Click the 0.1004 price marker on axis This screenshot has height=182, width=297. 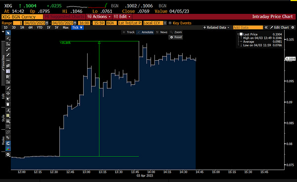(291, 59)
